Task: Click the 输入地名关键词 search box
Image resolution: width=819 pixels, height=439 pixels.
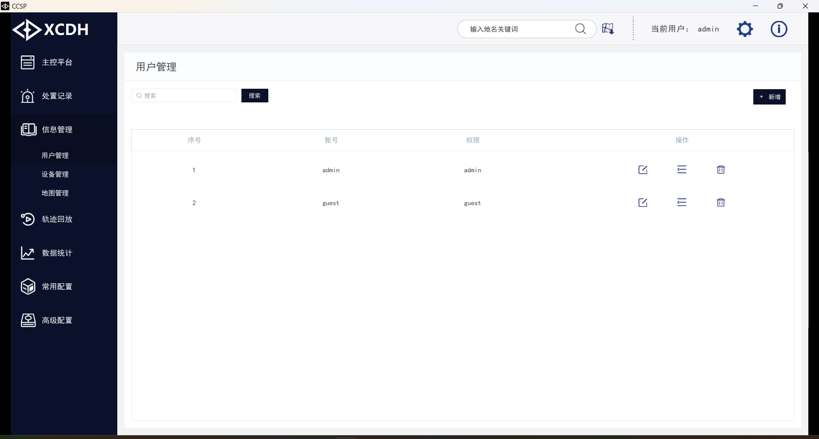Action: pyautogui.click(x=516, y=29)
